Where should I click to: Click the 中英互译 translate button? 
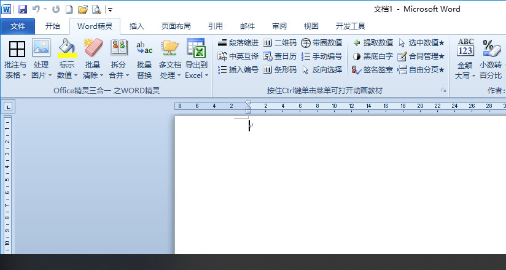(238, 56)
